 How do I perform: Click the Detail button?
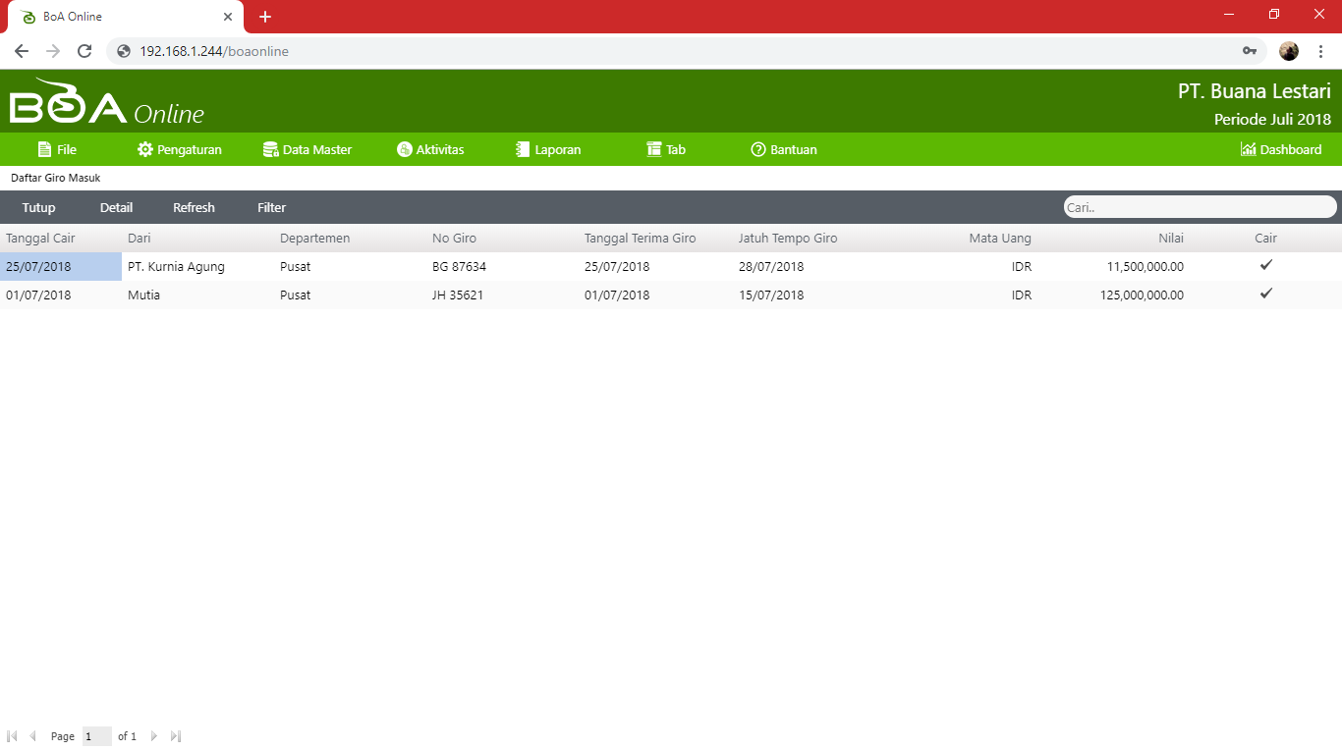(x=116, y=207)
